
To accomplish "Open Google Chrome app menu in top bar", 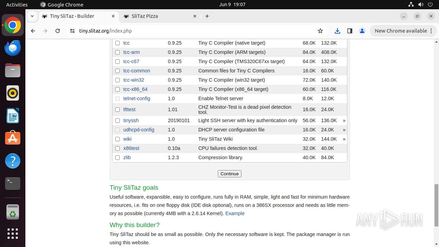I will [x=62, y=4].
